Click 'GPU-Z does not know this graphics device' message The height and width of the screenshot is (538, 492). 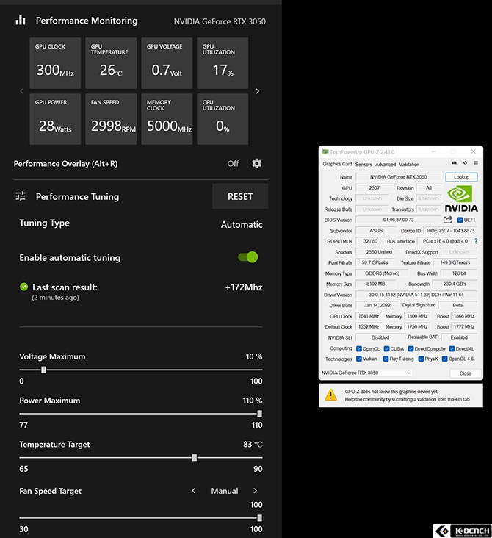click(391, 392)
